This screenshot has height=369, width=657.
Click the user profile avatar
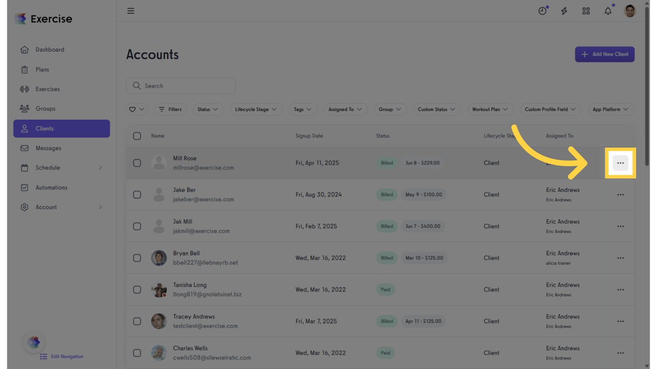pyautogui.click(x=630, y=11)
